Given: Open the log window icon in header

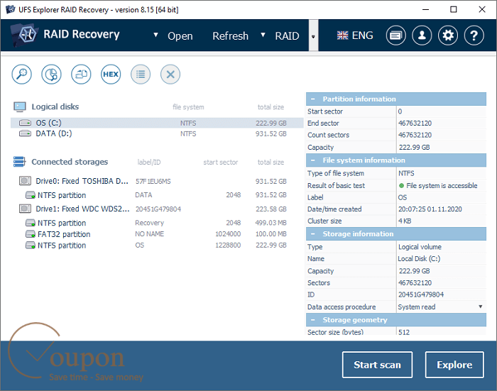Looking at the screenshot, I should click(x=396, y=35).
